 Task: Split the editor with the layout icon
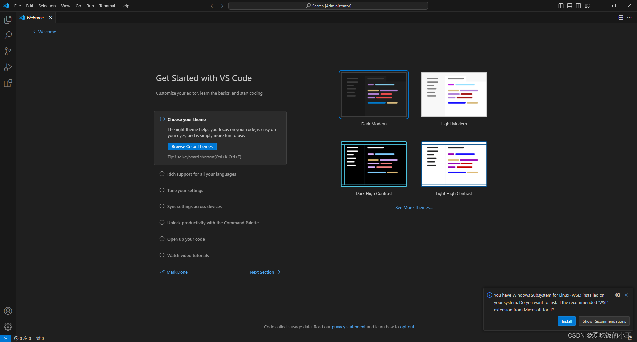point(621,18)
